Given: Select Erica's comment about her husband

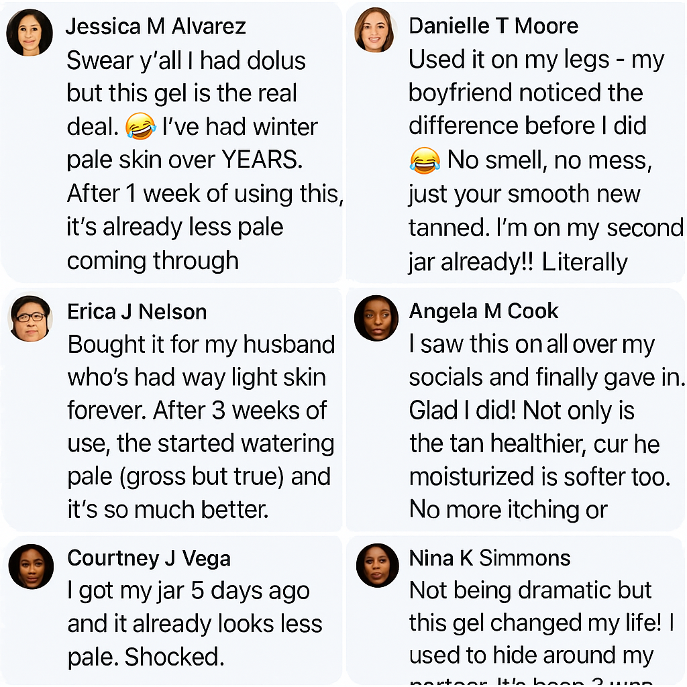Looking at the screenshot, I should (x=201, y=427).
